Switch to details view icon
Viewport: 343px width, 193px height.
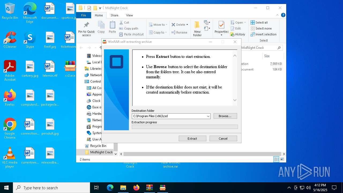276,159
